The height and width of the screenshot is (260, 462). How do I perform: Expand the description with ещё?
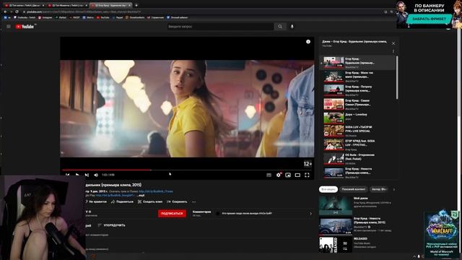(x=141, y=196)
